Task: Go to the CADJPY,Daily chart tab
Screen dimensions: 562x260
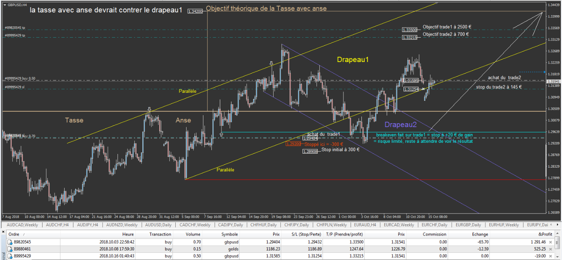Action: point(230,225)
